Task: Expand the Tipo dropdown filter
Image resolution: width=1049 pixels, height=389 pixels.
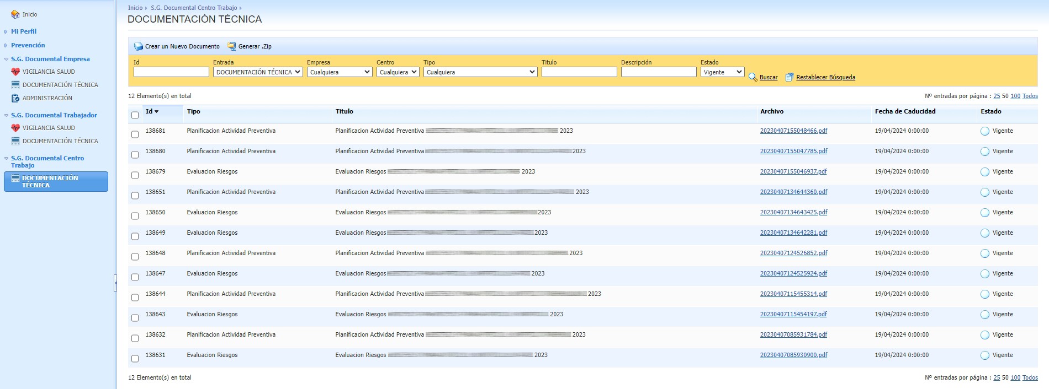Action: pyautogui.click(x=480, y=72)
